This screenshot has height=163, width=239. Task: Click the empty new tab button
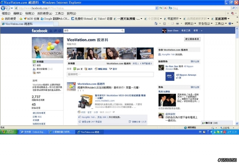tap(56, 24)
